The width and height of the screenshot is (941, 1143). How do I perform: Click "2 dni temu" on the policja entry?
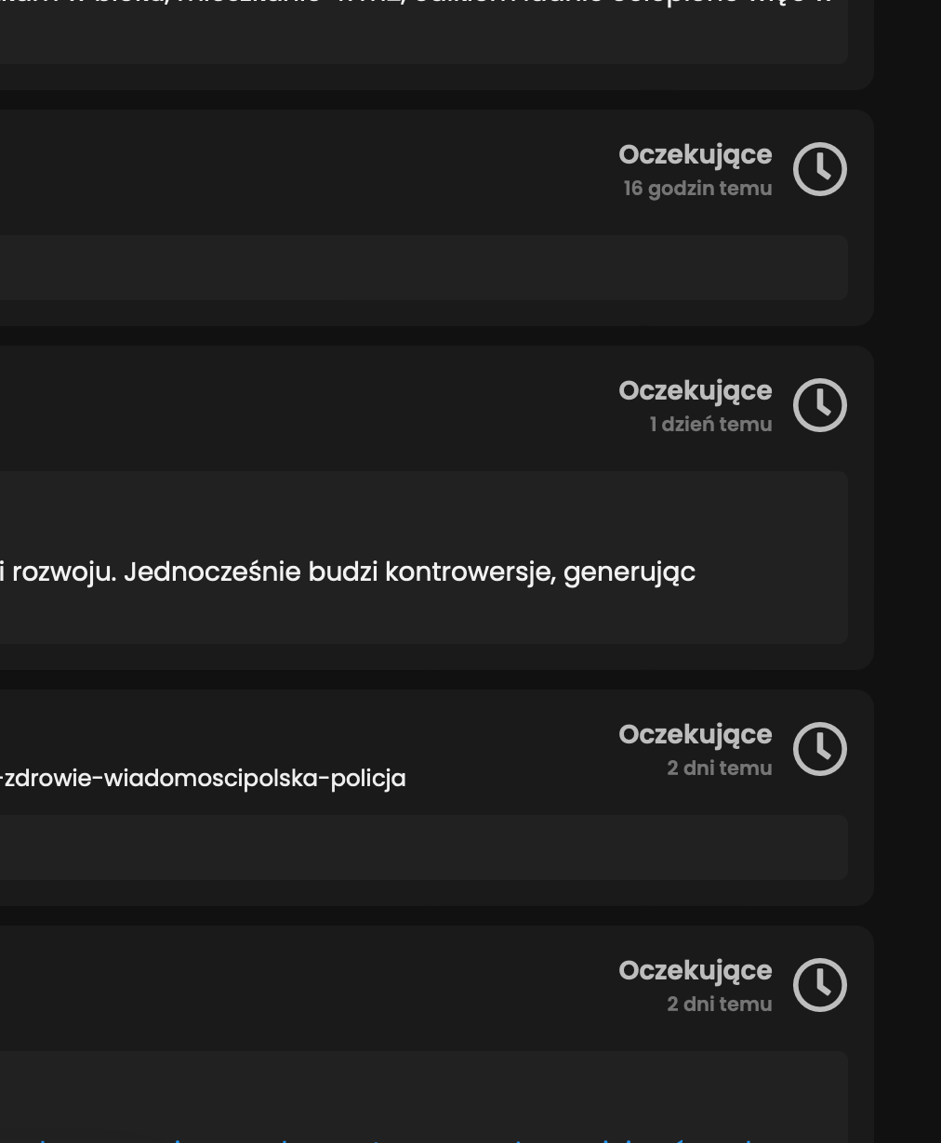719,769
